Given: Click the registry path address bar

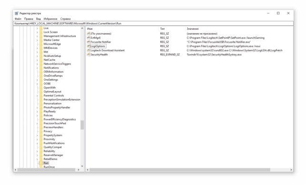Looking at the screenshot, I should tap(153, 23).
